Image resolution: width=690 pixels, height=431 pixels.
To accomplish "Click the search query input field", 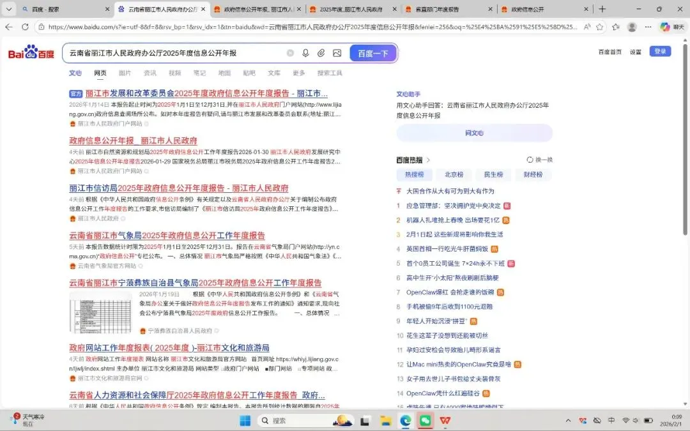I will 175,53.
